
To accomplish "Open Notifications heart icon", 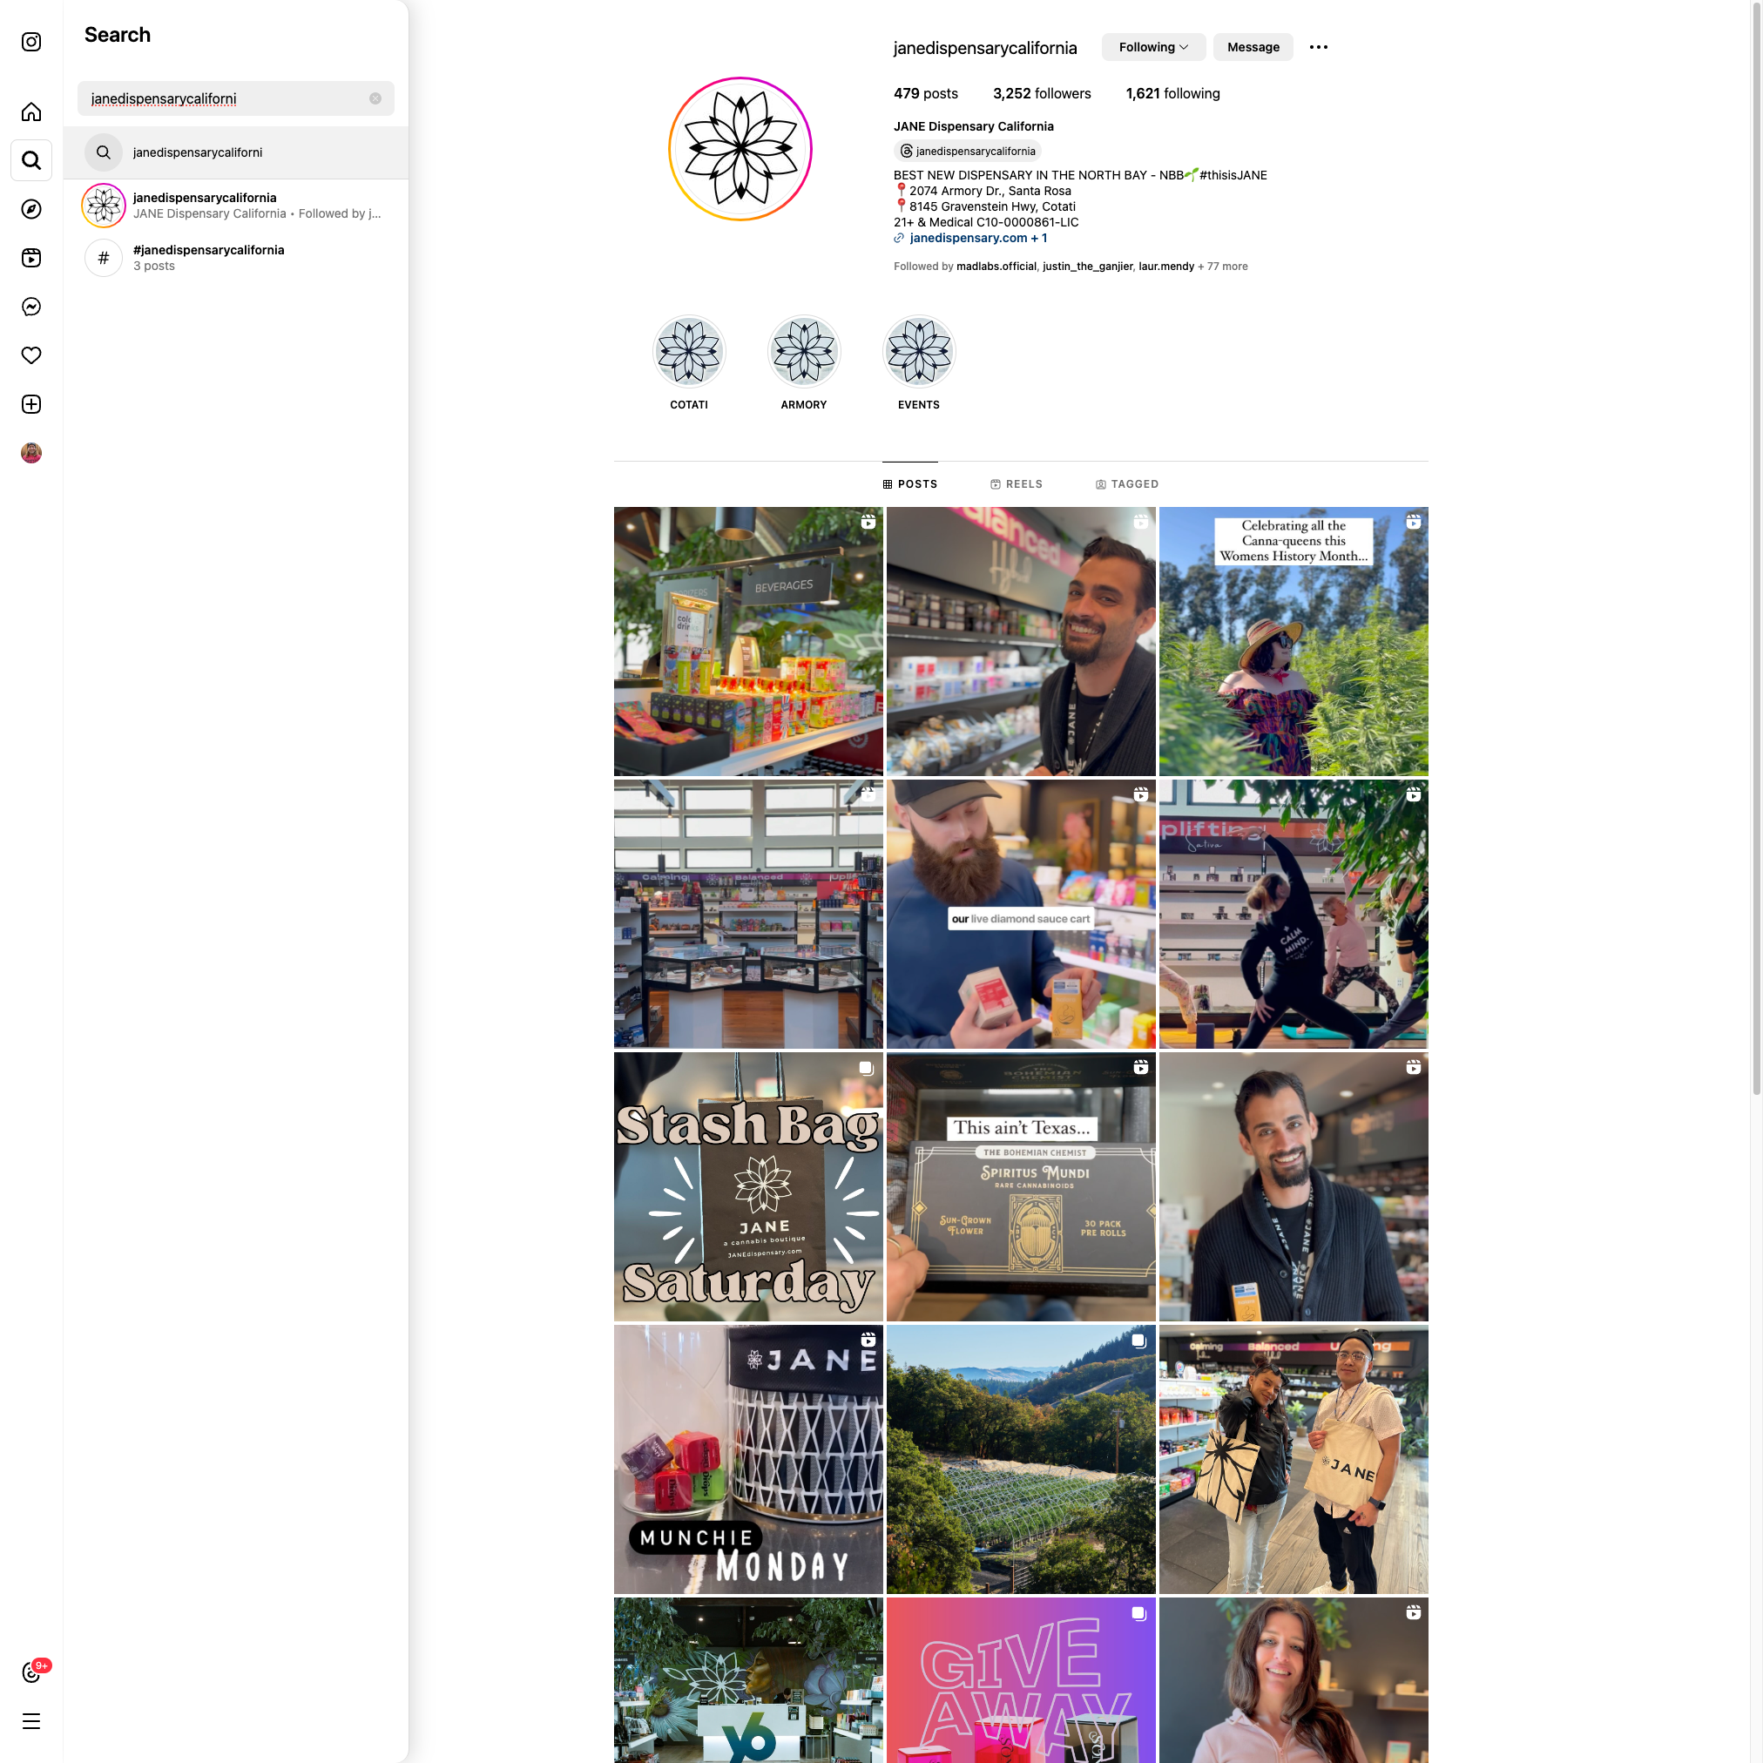I will point(31,355).
